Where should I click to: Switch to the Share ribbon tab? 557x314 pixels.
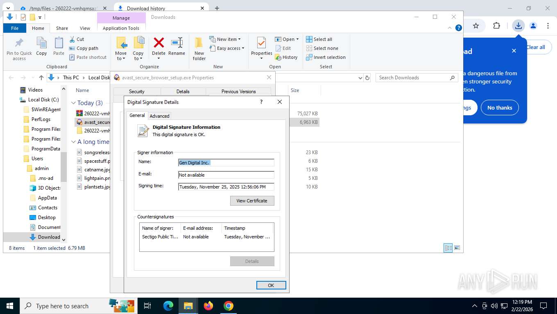coord(62,28)
